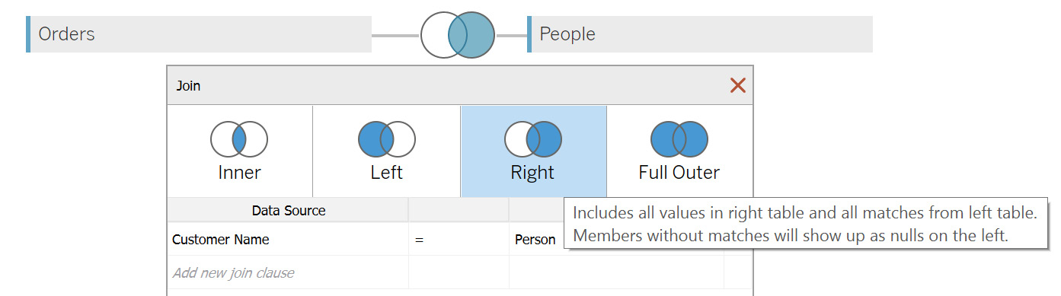Click the Join dialog title bar
The width and height of the screenshot is (1061, 296).
point(446,85)
